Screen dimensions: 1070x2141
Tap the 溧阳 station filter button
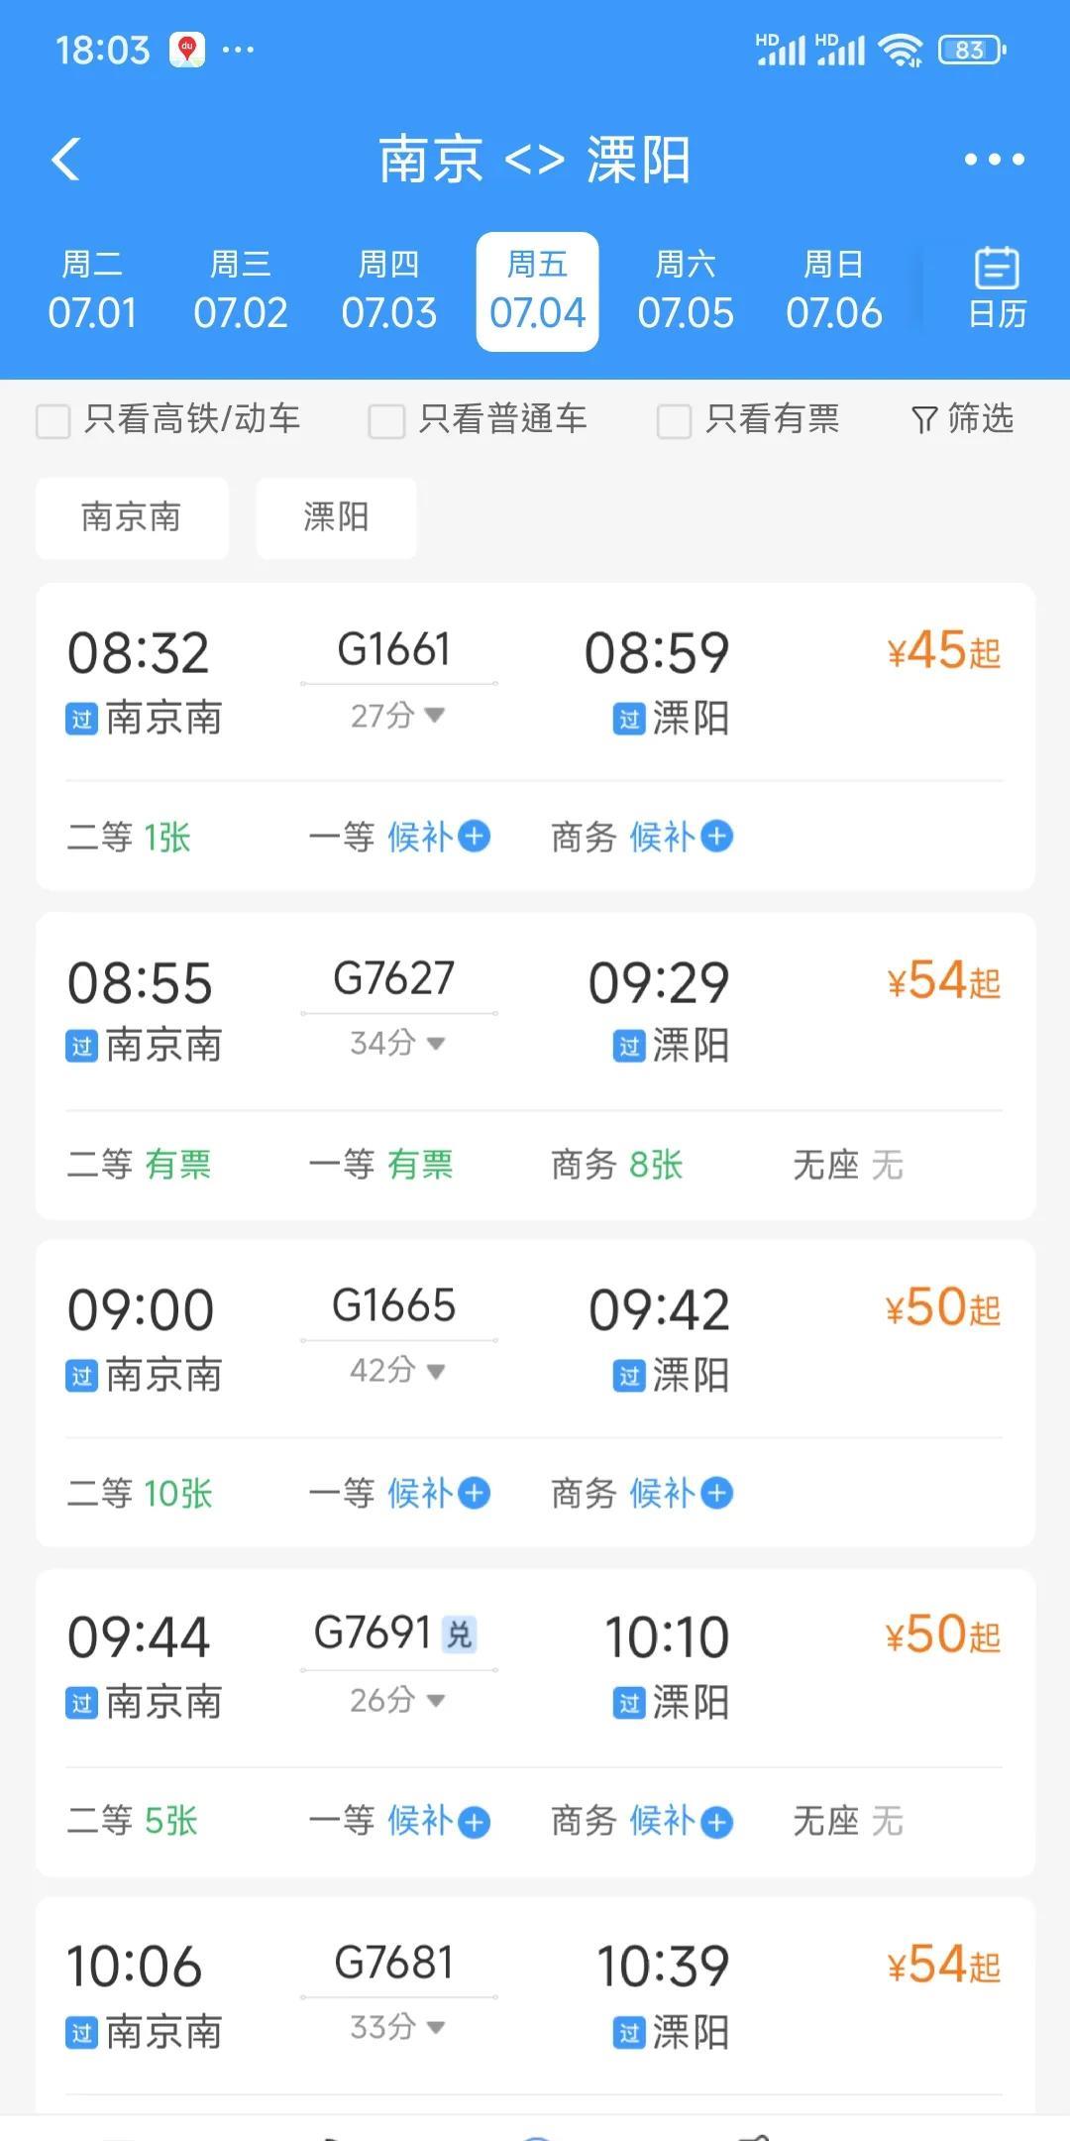pyautogui.click(x=336, y=517)
